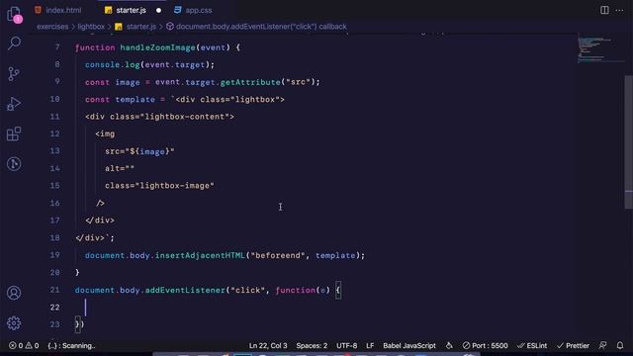The image size is (633, 356).
Task: Click getAttribute on line 9
Action: pyautogui.click(x=250, y=82)
